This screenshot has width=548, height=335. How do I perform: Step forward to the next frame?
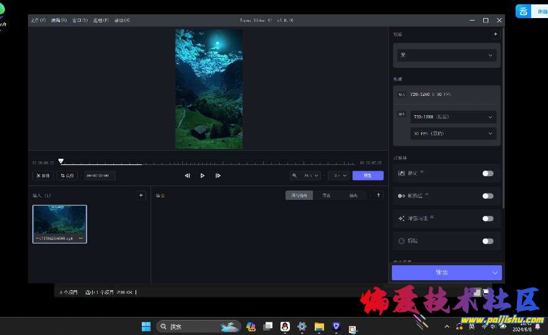coord(218,176)
